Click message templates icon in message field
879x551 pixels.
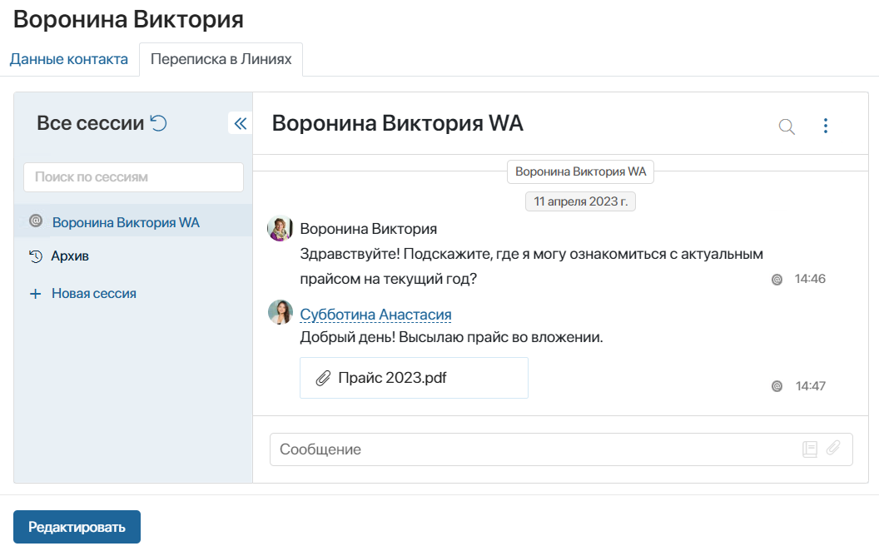pyautogui.click(x=809, y=449)
